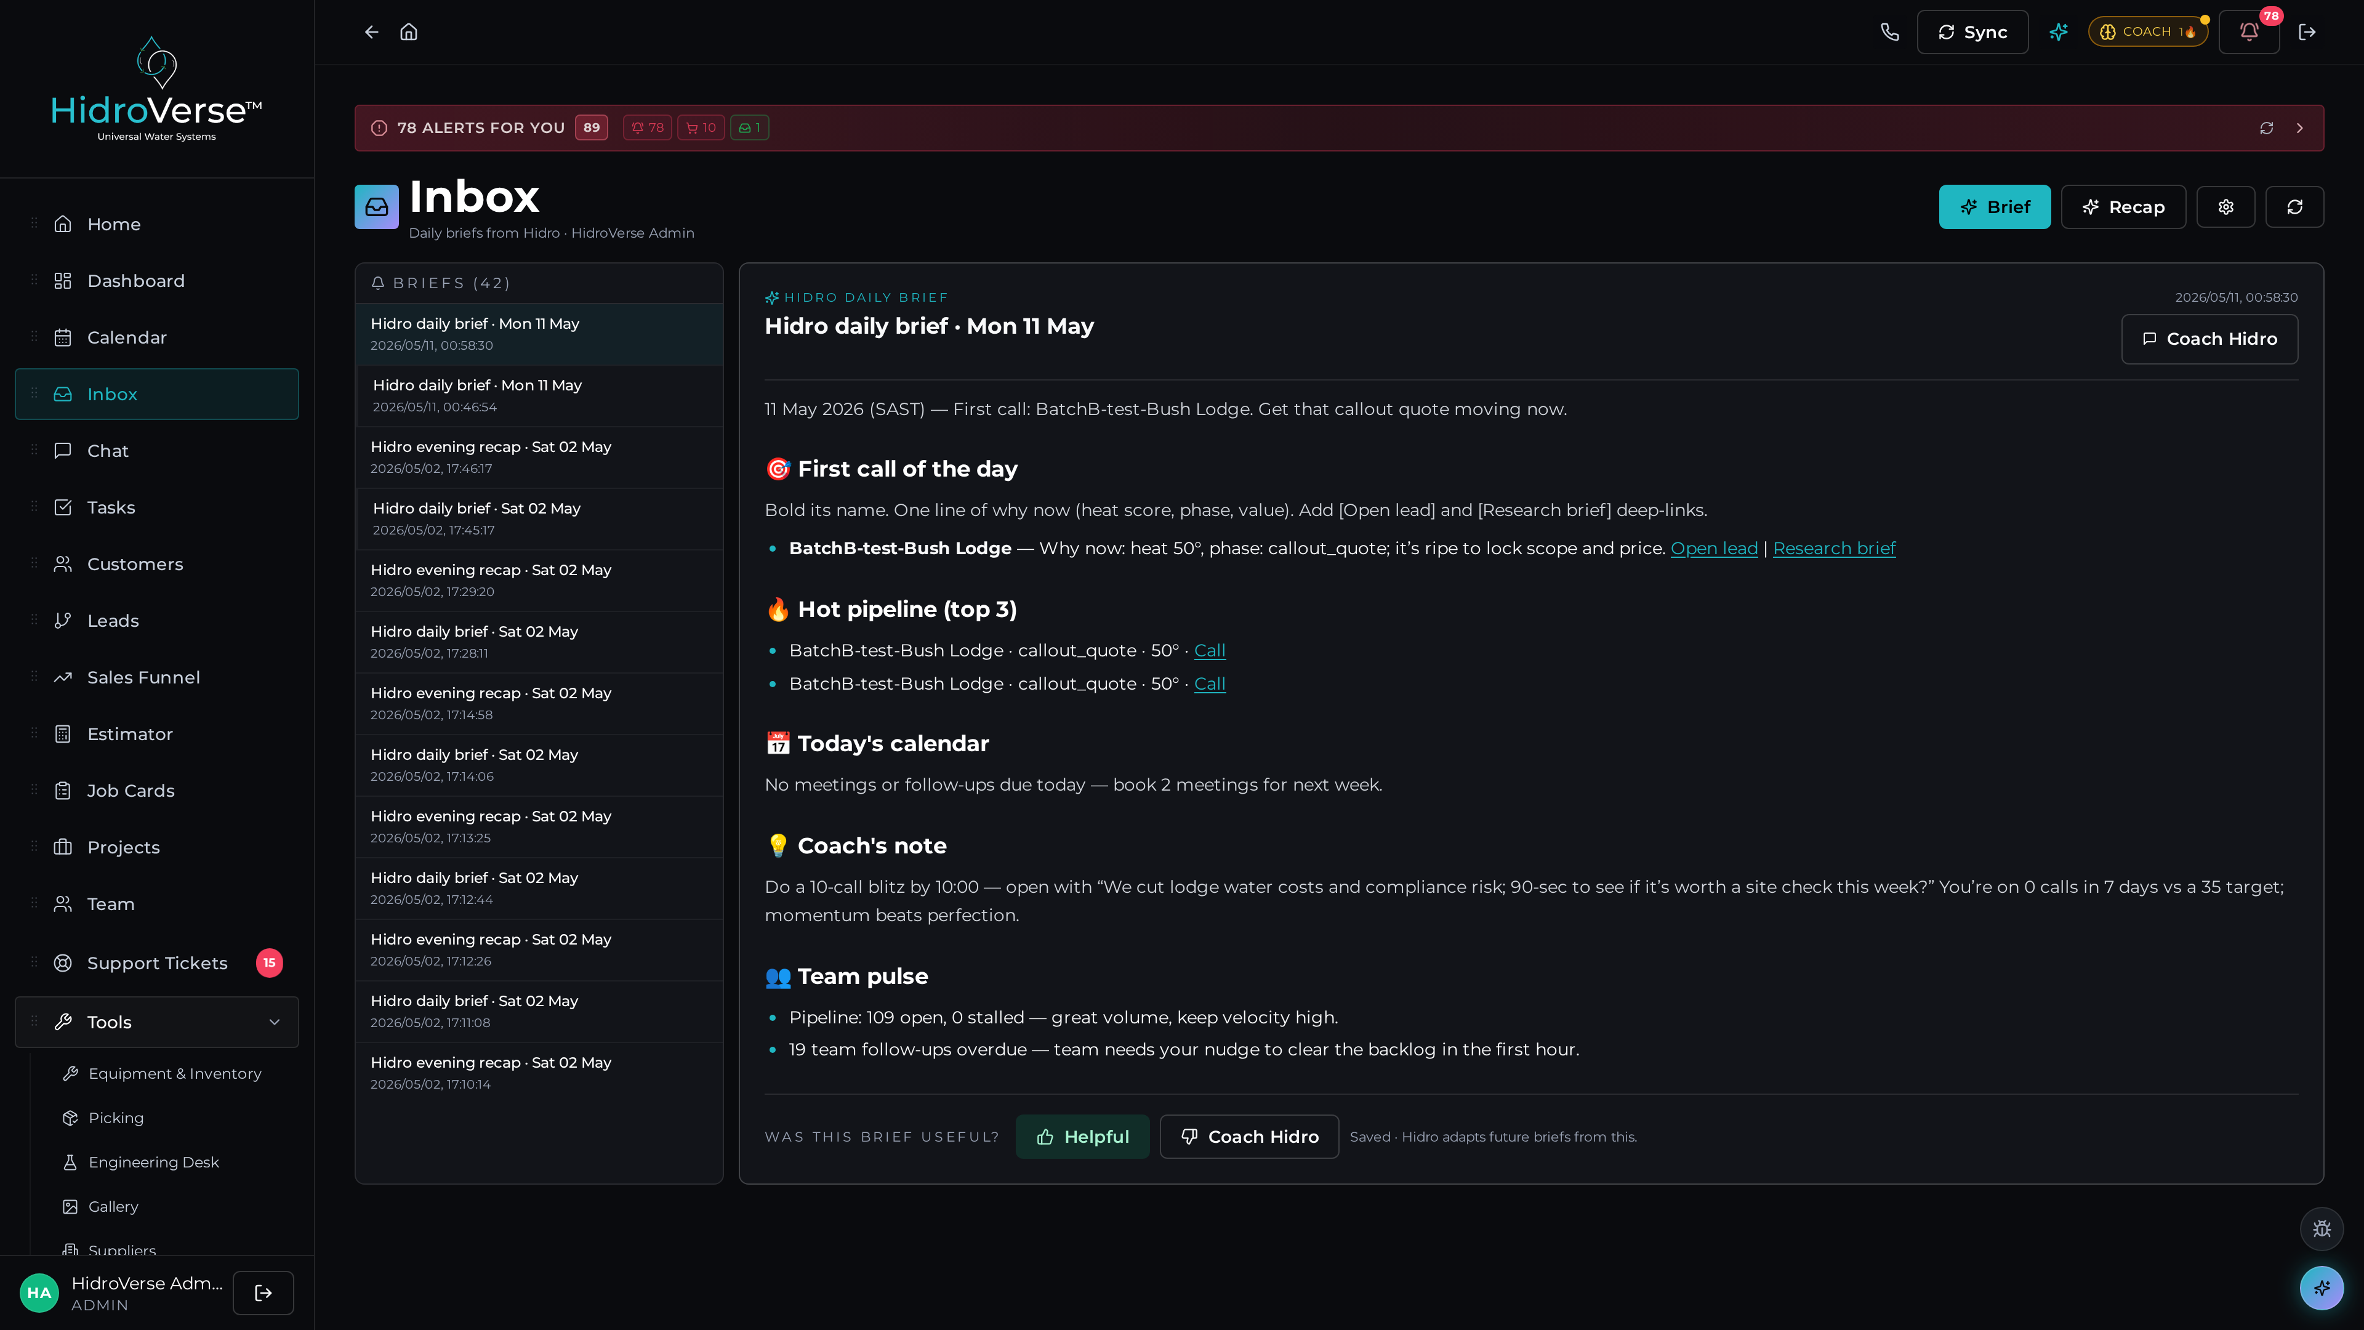Open the Research brief link
Screen dimensions: 2364x1330
pos(1833,548)
